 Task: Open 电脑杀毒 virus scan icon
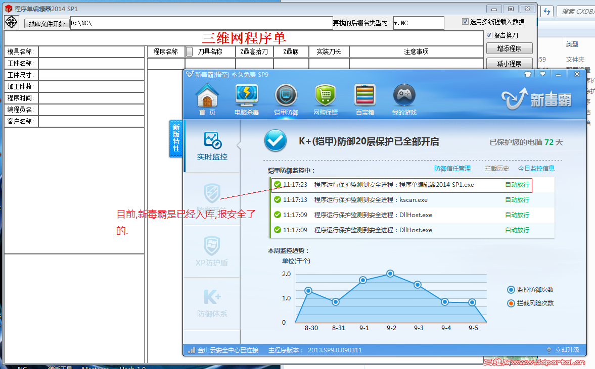[247, 99]
